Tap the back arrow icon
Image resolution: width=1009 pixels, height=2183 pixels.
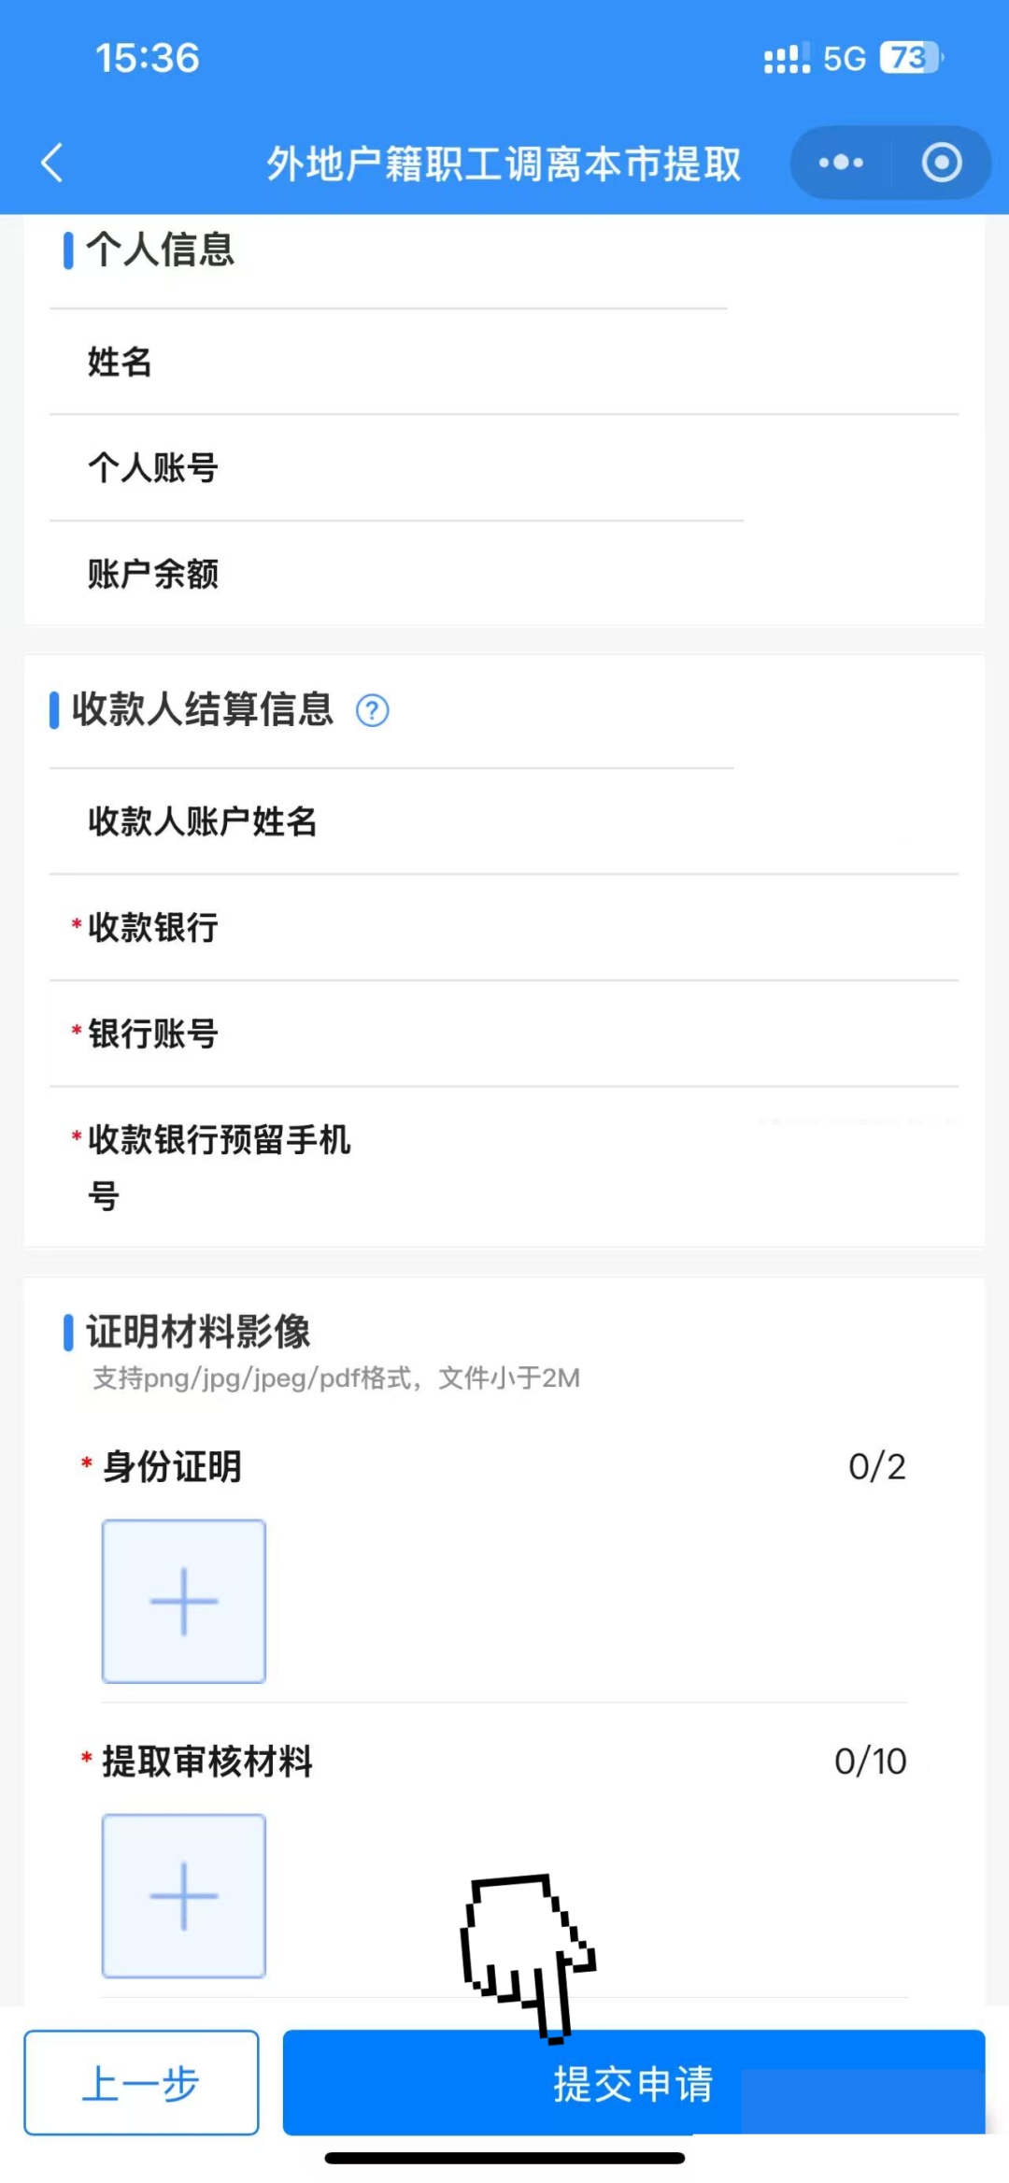pos(52,163)
